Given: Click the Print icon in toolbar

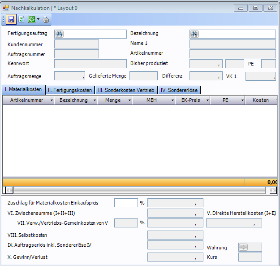Looking at the screenshot, I should point(46,19).
